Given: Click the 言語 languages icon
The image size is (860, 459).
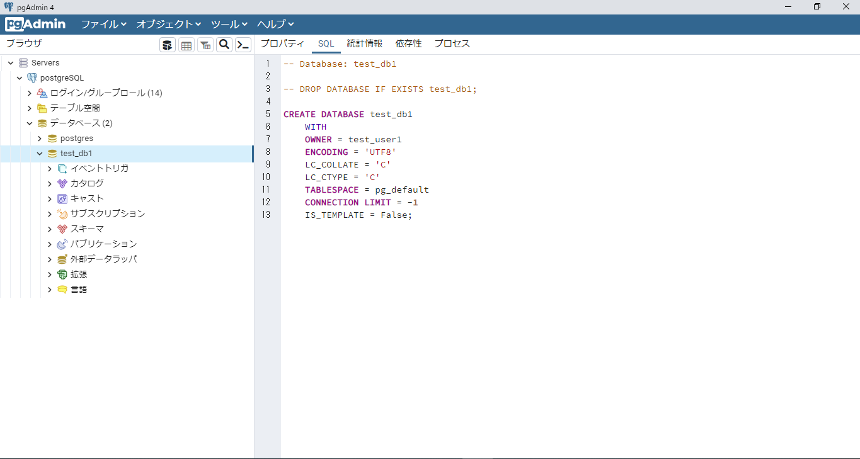Looking at the screenshot, I should [x=62, y=290].
